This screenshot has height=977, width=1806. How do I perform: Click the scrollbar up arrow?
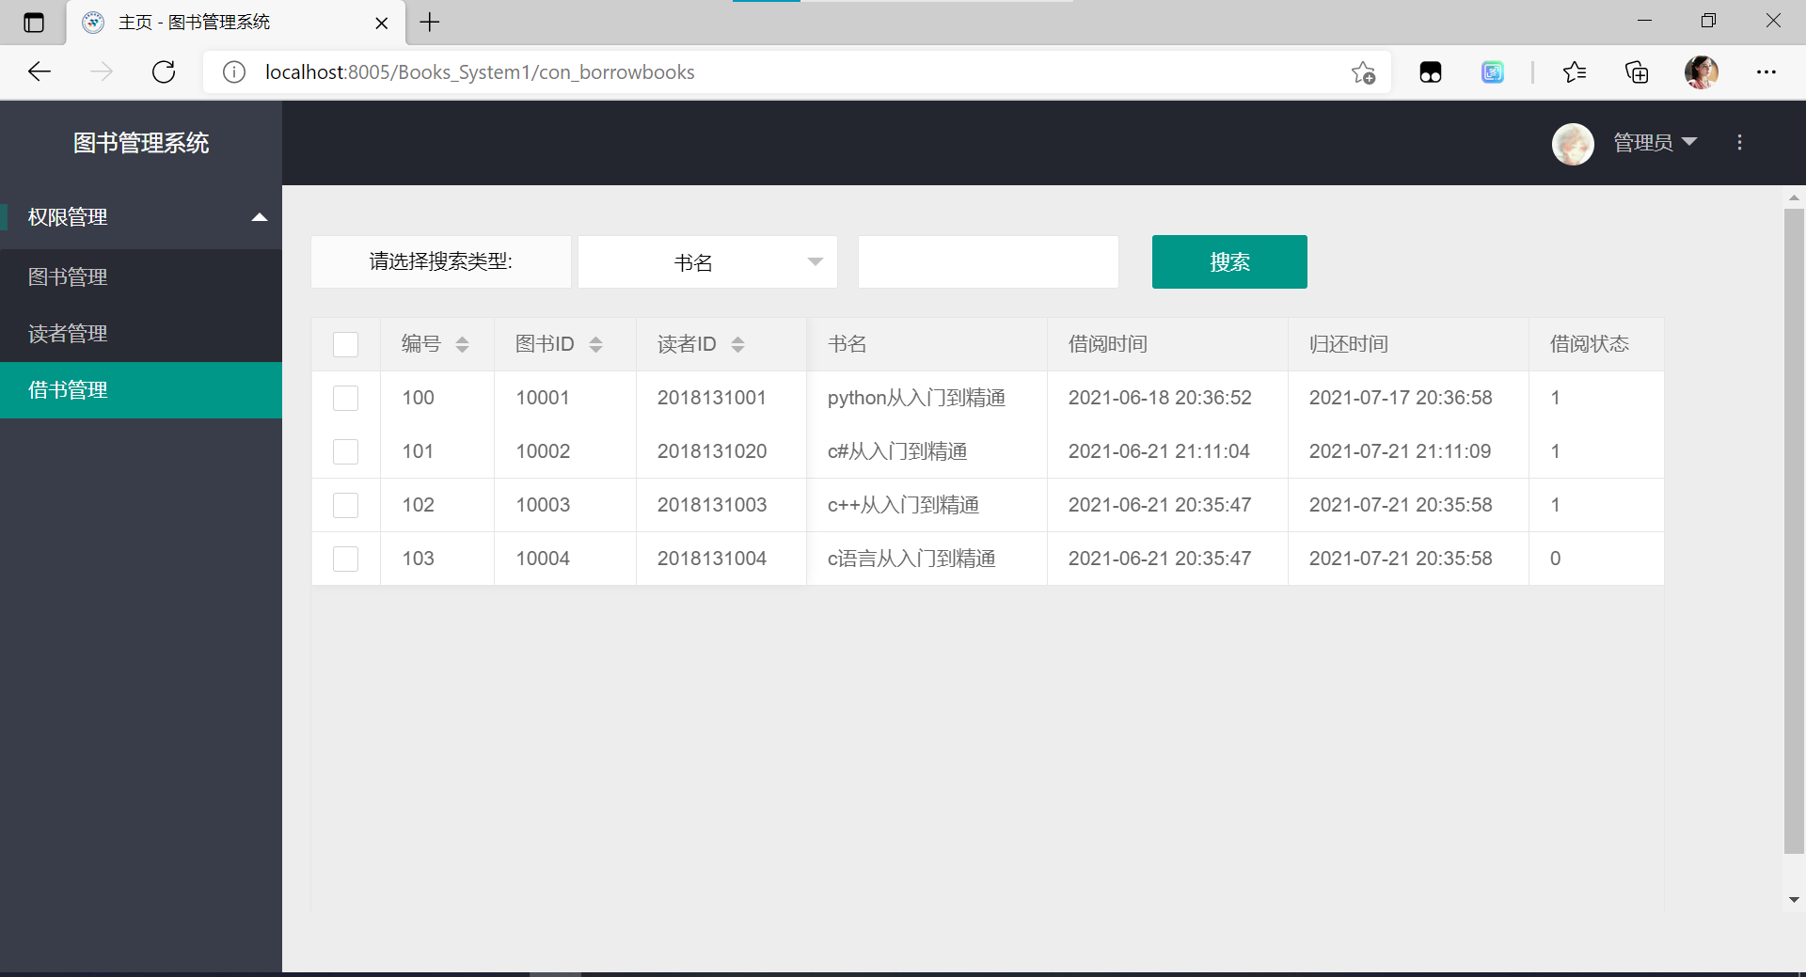1794,197
